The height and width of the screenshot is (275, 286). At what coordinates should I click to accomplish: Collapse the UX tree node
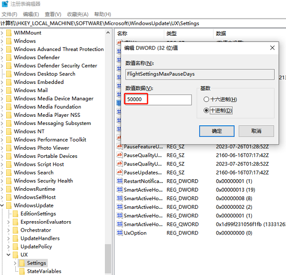coord(9,255)
